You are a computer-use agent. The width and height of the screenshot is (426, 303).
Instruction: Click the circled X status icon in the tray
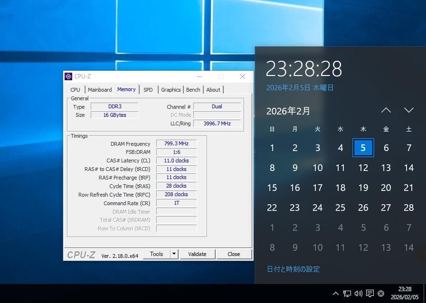[x=380, y=294]
